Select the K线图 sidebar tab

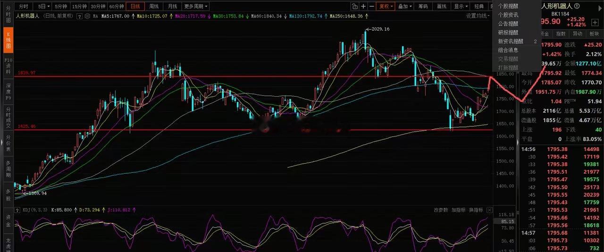click(8, 41)
